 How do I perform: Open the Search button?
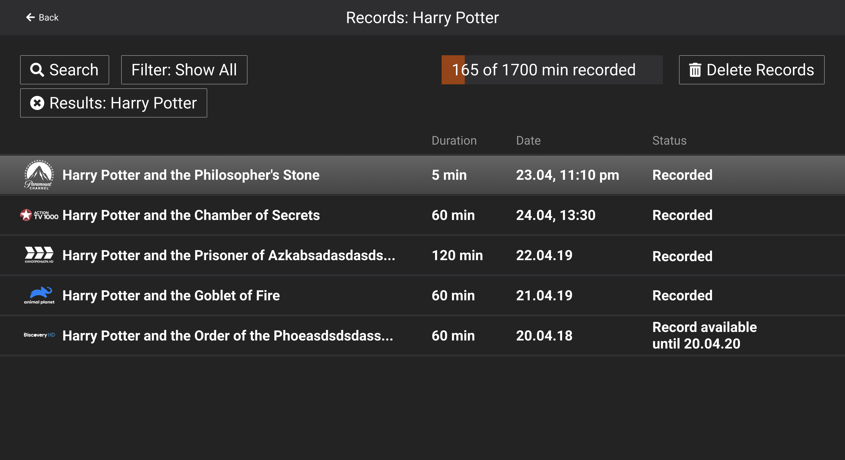(65, 70)
